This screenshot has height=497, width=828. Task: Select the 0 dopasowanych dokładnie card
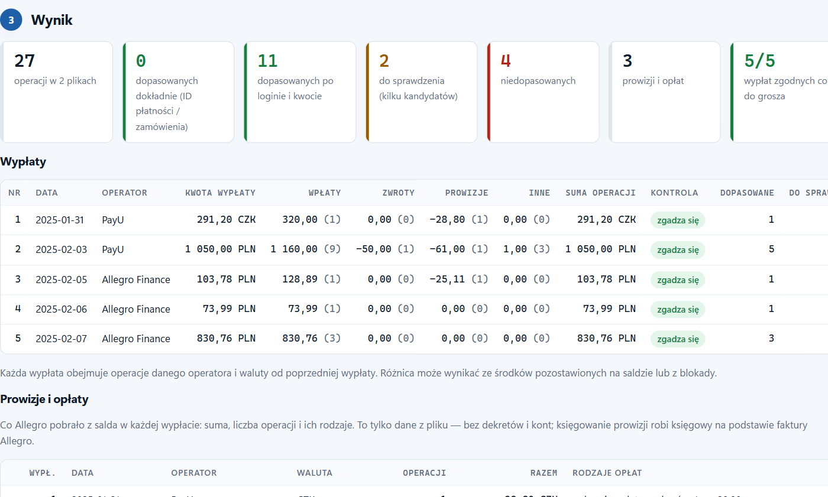coord(178,92)
